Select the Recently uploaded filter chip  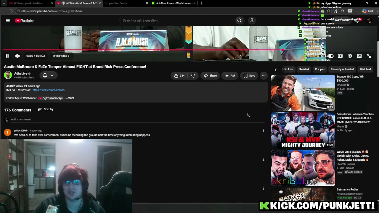click(342, 69)
